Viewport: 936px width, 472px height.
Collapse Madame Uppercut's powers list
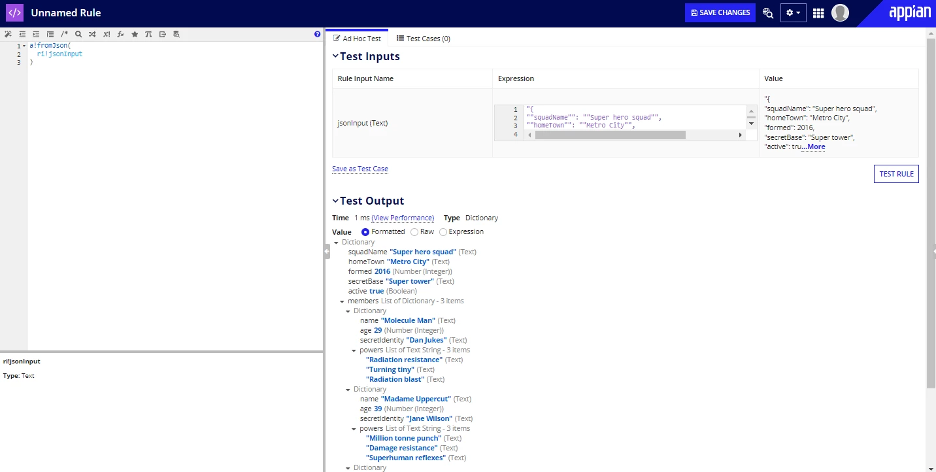coord(354,429)
